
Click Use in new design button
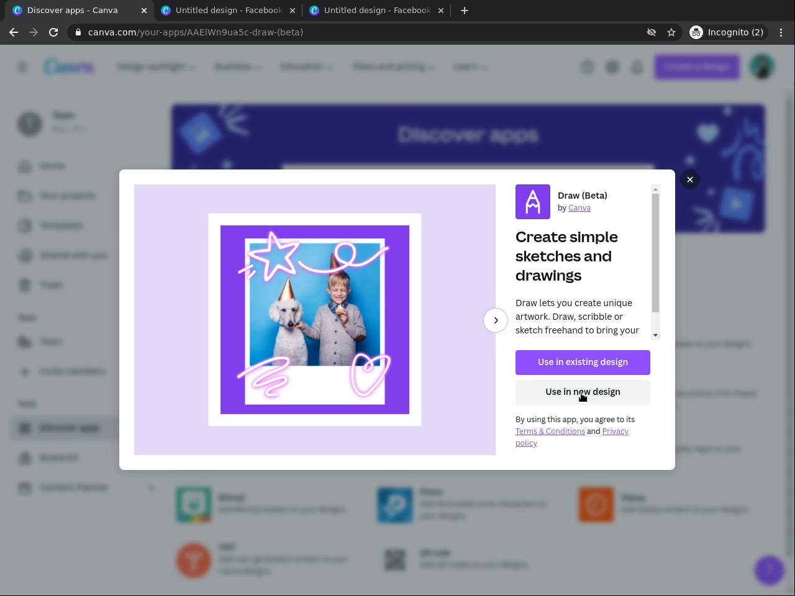pos(583,392)
